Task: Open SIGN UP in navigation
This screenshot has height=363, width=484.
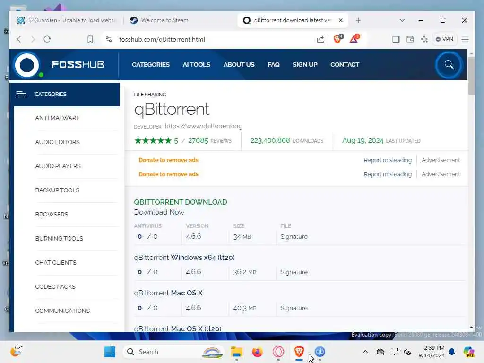Action: point(305,64)
